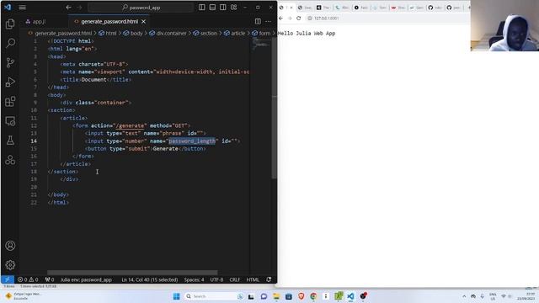Change encoding via UTF-8 status item
539x303 pixels.
click(x=216, y=279)
